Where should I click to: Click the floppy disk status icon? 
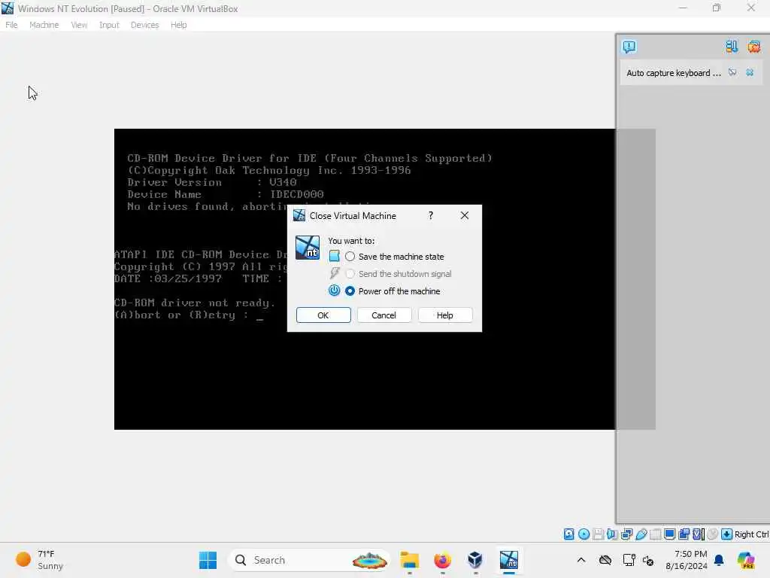point(598,534)
